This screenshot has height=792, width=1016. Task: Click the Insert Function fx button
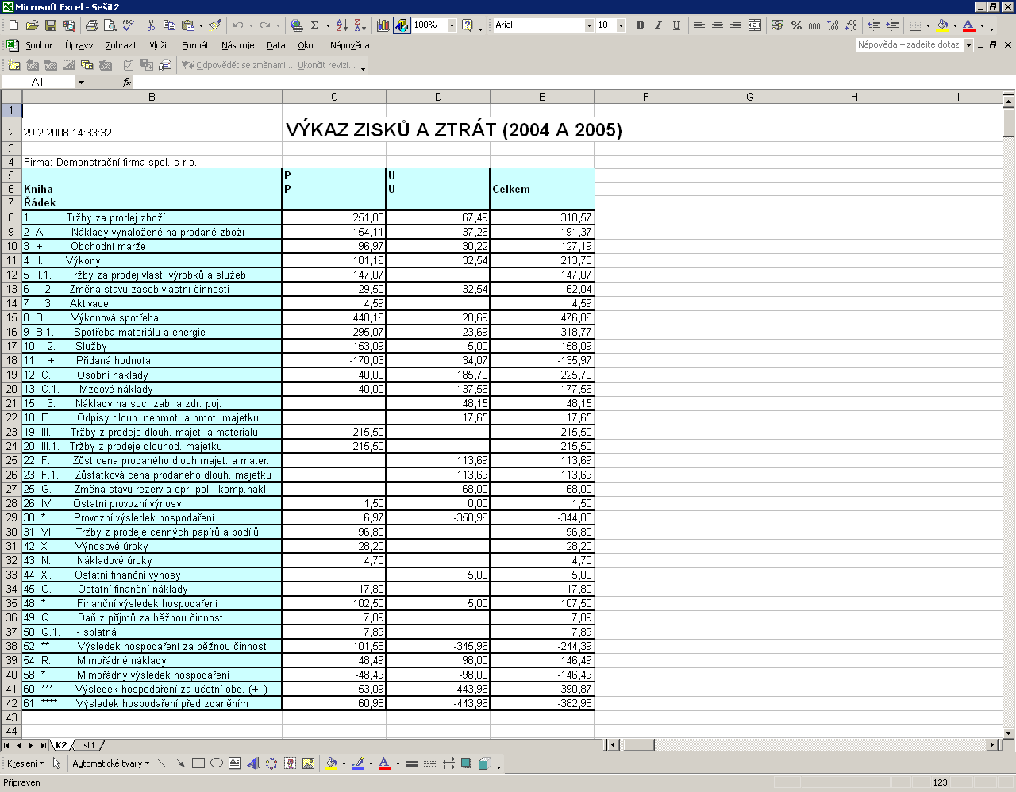[126, 82]
